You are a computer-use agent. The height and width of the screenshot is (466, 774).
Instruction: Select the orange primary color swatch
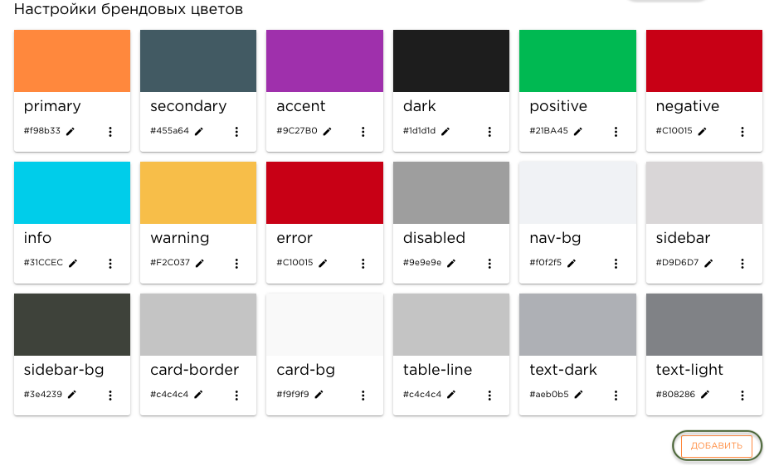tap(72, 61)
